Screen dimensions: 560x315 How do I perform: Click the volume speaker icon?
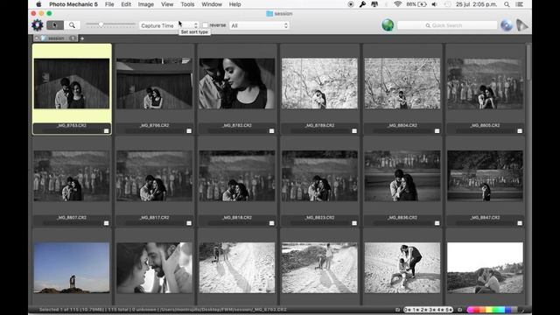click(x=434, y=4)
